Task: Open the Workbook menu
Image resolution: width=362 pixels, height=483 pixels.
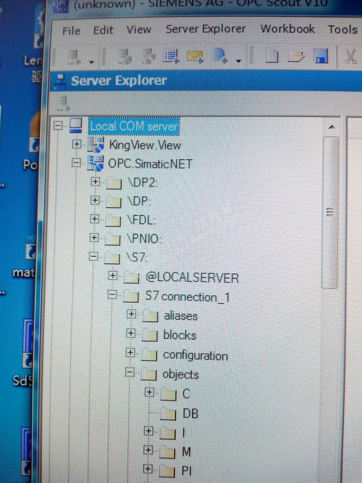Action: coord(288,29)
